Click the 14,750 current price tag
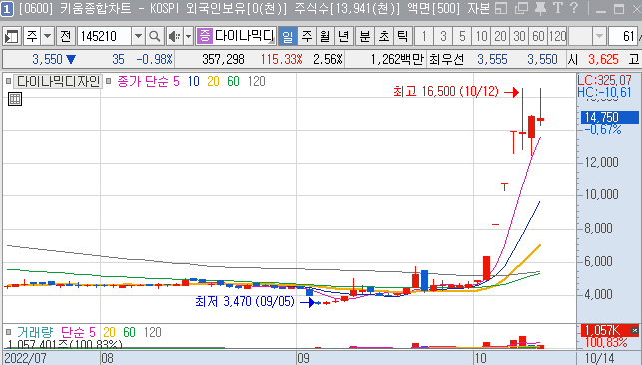 tap(610, 118)
